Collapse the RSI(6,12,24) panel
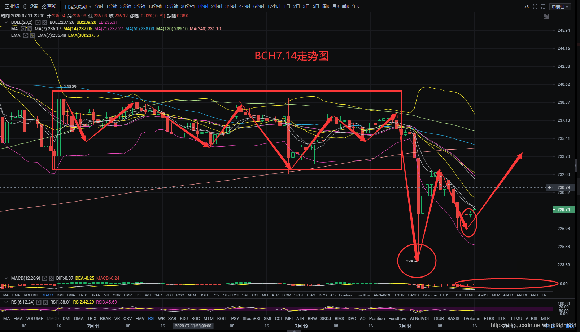580x332 pixels. (6, 302)
